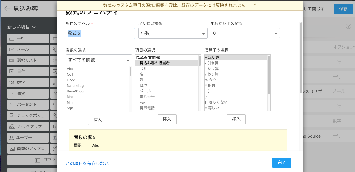Select the 一行 single-line field icon
The width and height of the screenshot is (355, 172).
coord(12,39)
